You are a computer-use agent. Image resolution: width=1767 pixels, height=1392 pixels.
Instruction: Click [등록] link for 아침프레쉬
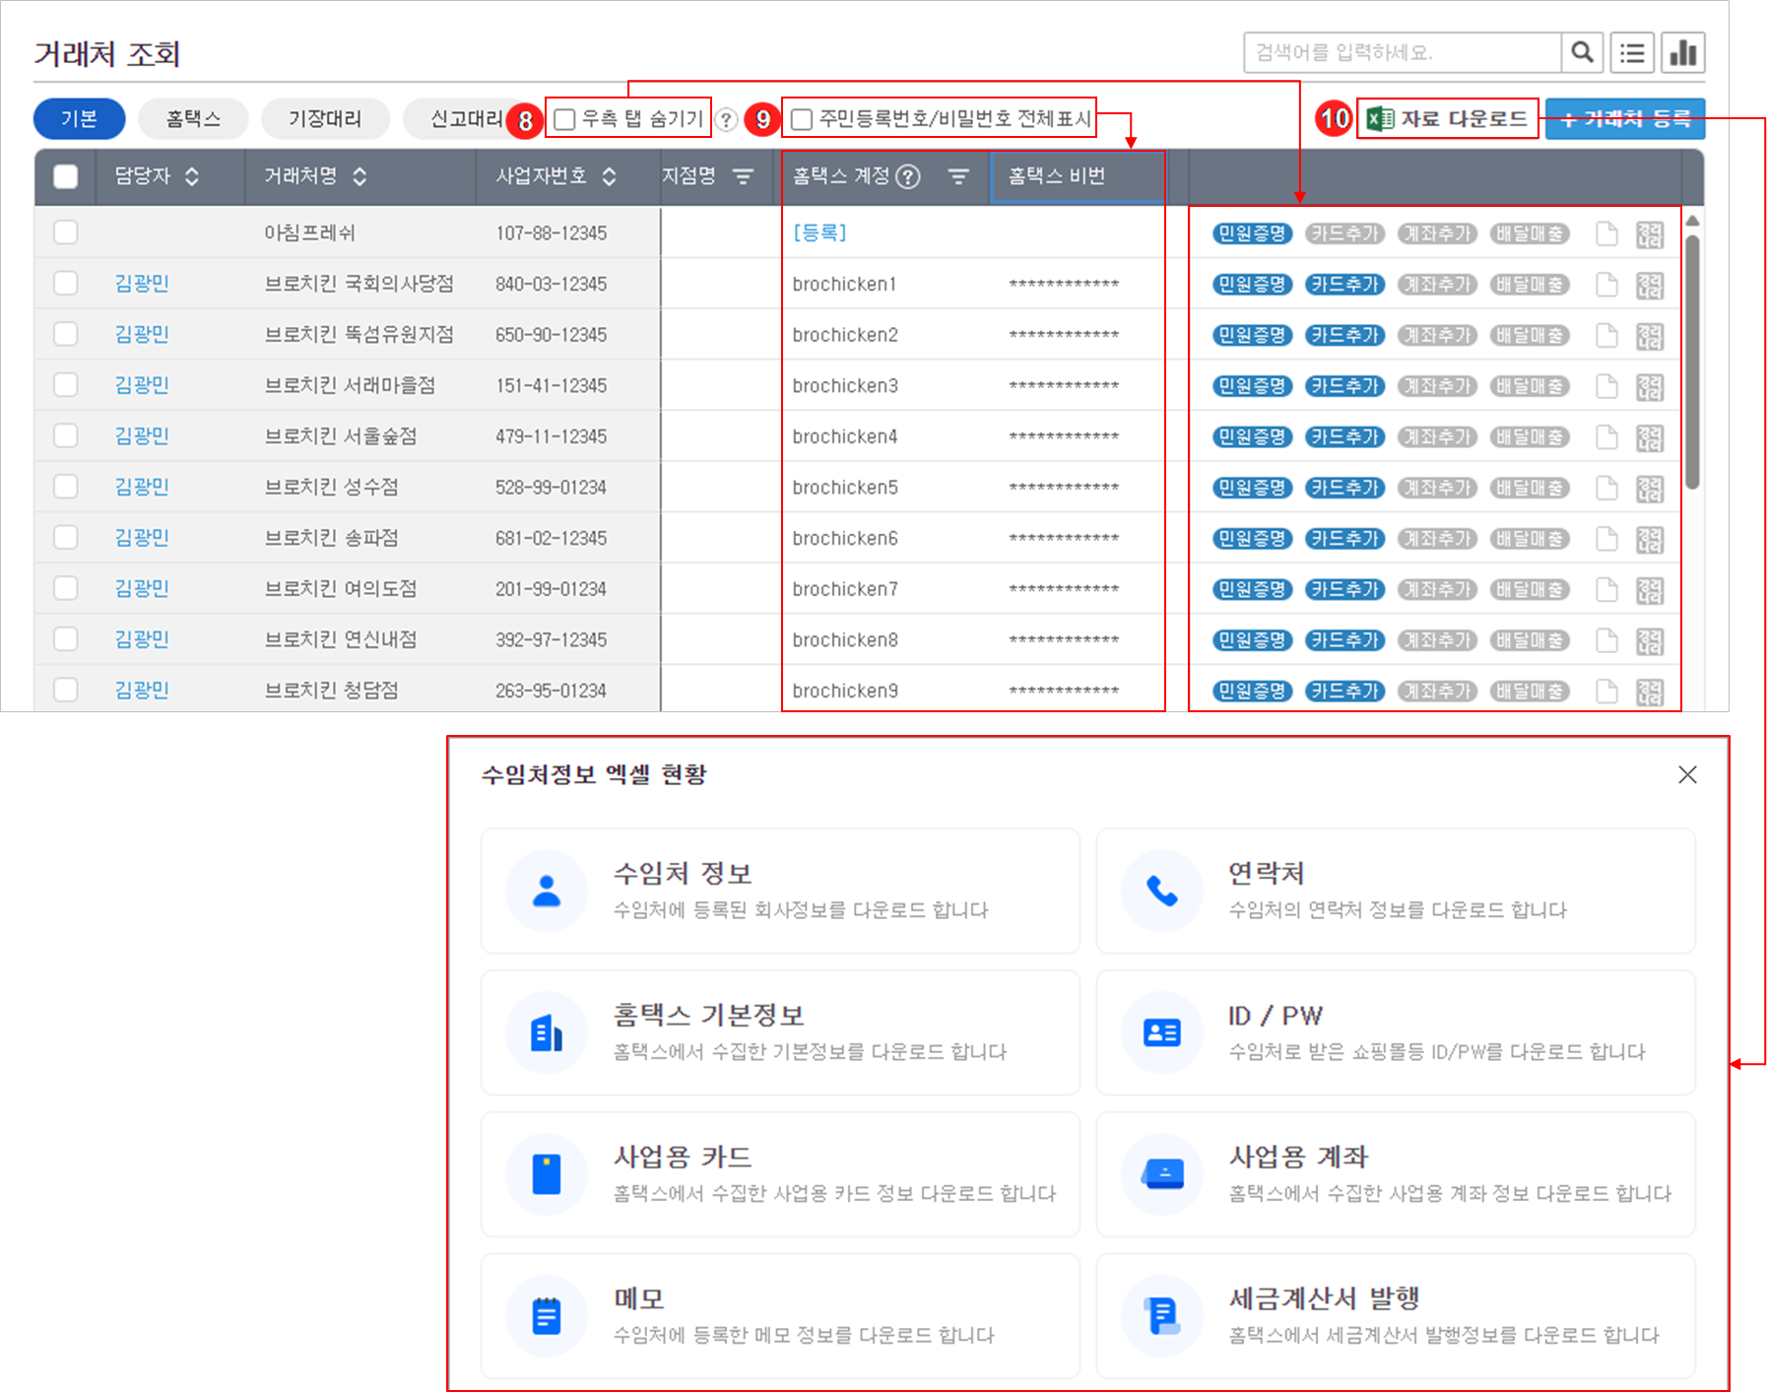pos(819,232)
